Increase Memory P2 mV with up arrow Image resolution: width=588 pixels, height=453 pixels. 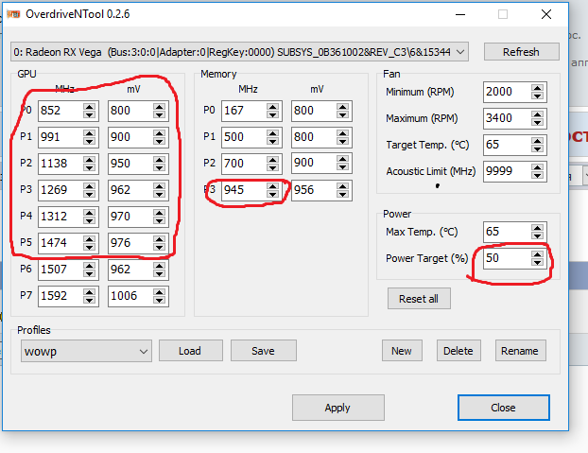tap(343, 160)
